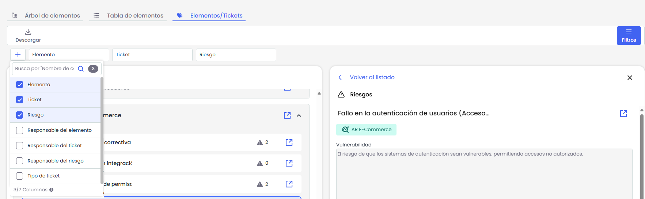Click the Riesgo filter input field
This screenshot has height=199, width=645.
click(236, 55)
